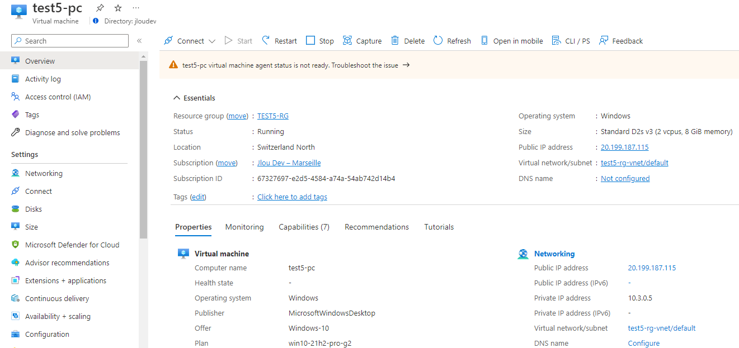The width and height of the screenshot is (739, 348).
Task: Click the MicrosoftWindowsDesktop publisher value
Action: [332, 313]
